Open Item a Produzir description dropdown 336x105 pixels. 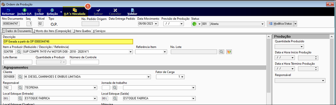tap(131, 52)
